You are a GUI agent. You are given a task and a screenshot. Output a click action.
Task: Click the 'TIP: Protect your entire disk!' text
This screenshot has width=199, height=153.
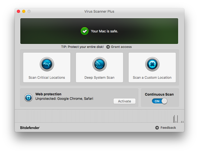point(82,47)
